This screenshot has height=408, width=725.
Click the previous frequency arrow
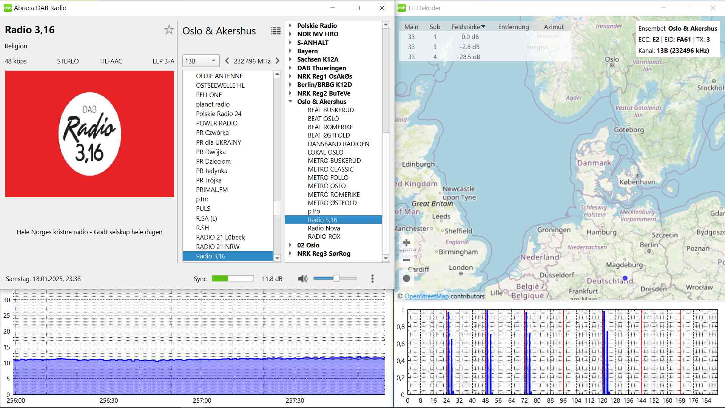(x=227, y=61)
